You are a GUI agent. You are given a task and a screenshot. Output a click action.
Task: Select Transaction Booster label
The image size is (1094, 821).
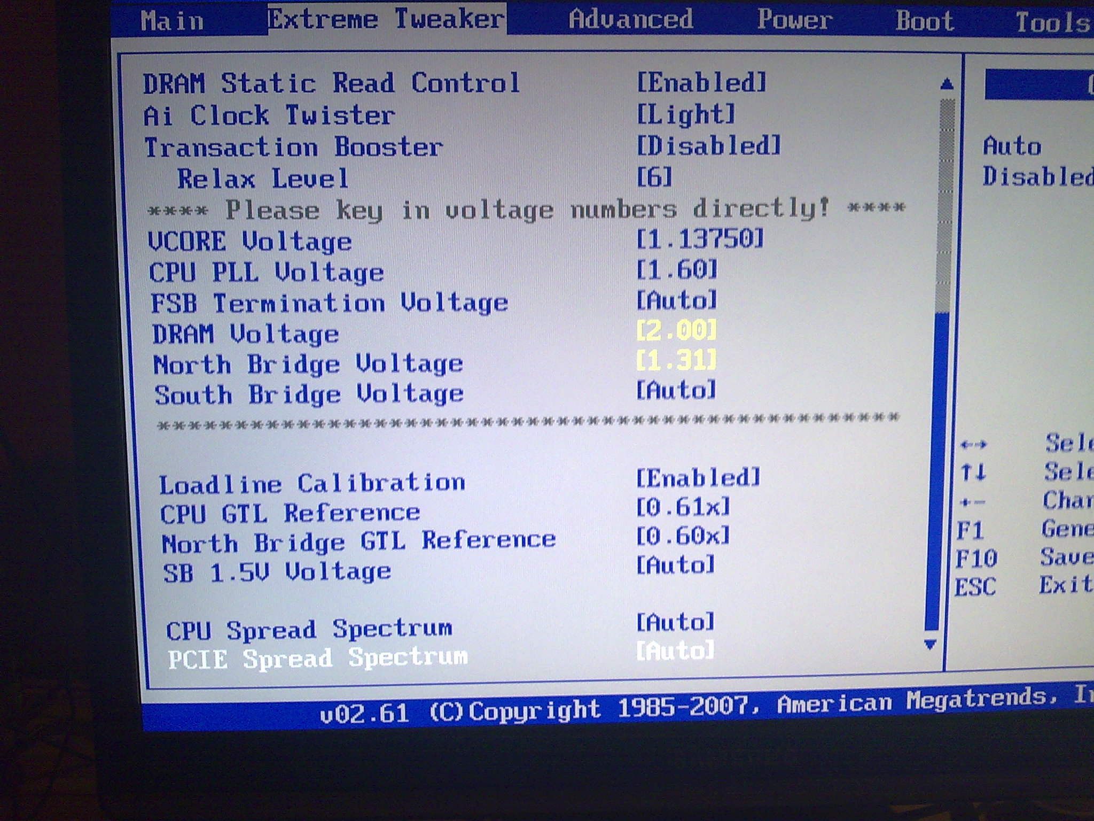coord(293,147)
